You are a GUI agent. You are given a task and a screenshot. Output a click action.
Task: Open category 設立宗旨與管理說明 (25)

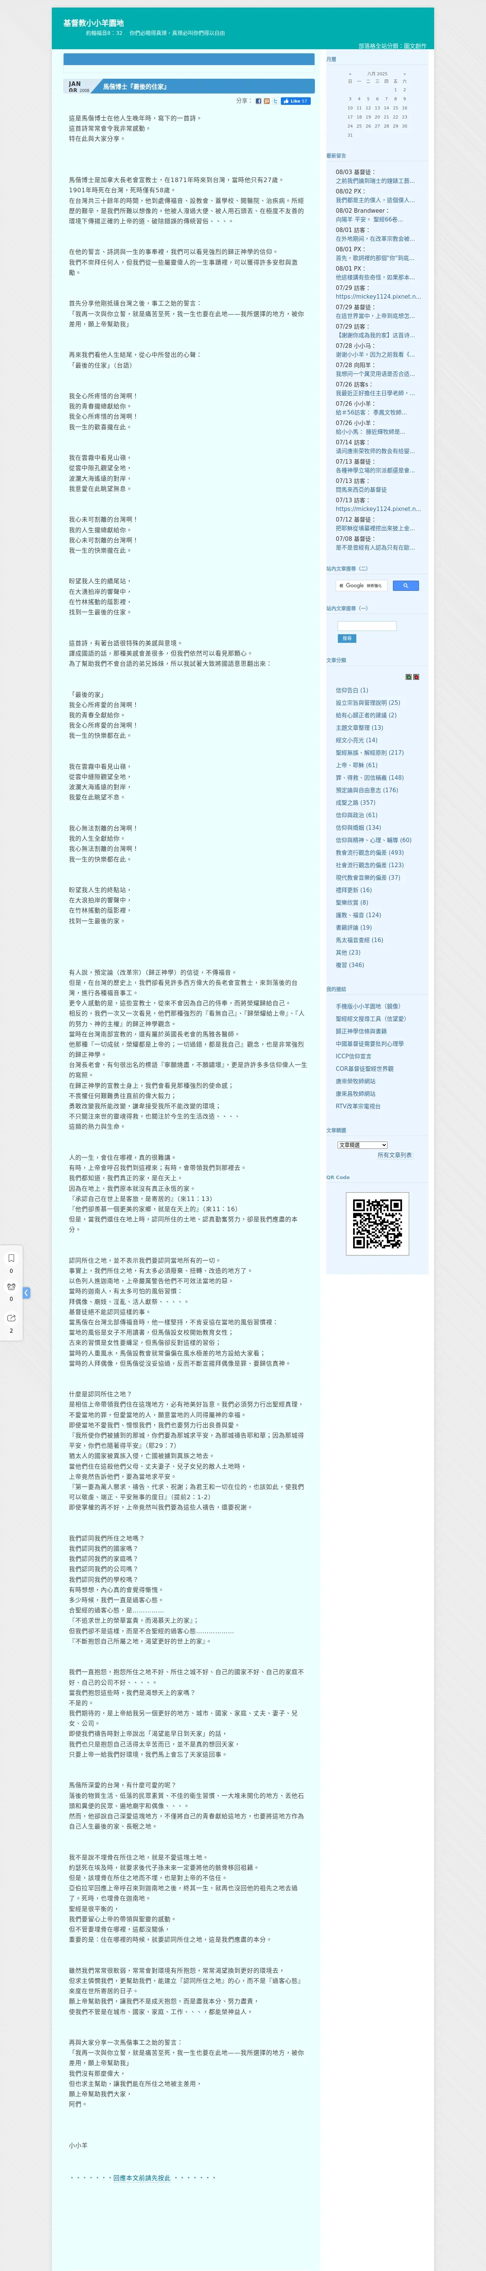point(368,702)
